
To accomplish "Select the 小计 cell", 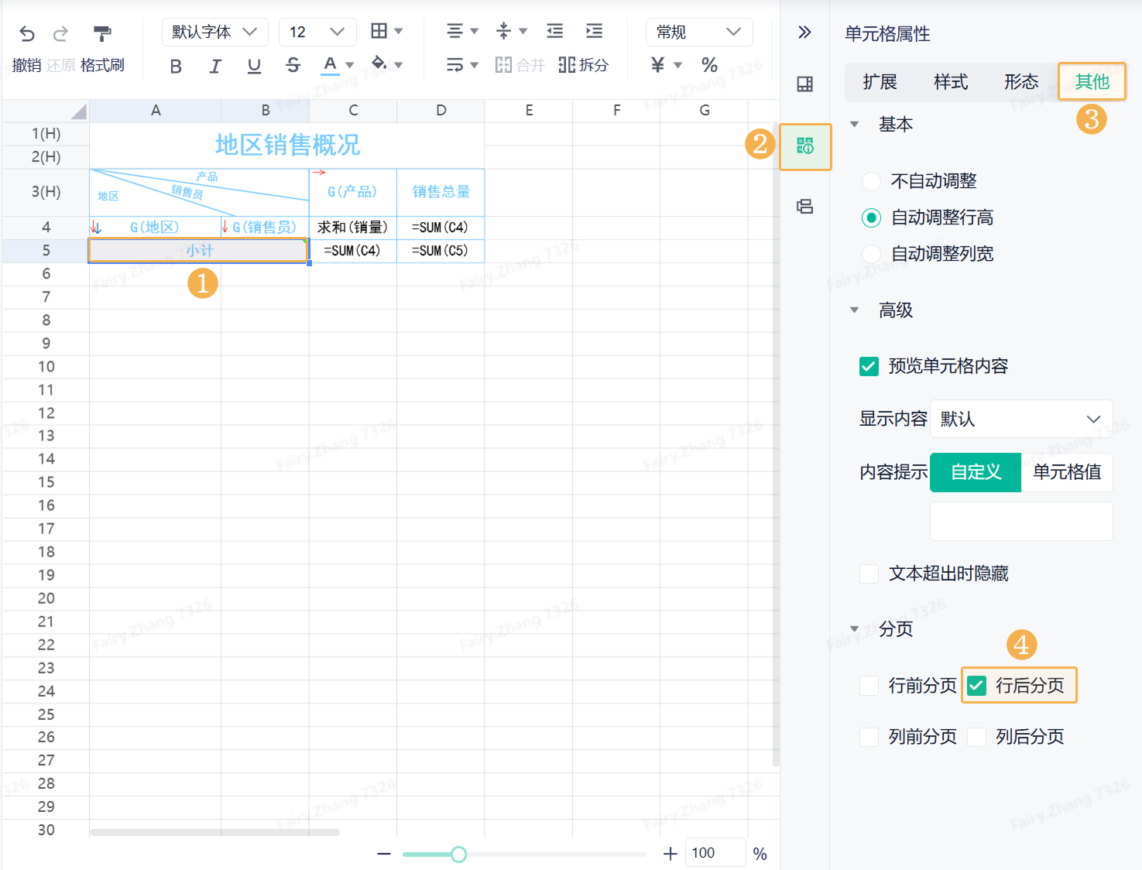I will click(x=199, y=251).
